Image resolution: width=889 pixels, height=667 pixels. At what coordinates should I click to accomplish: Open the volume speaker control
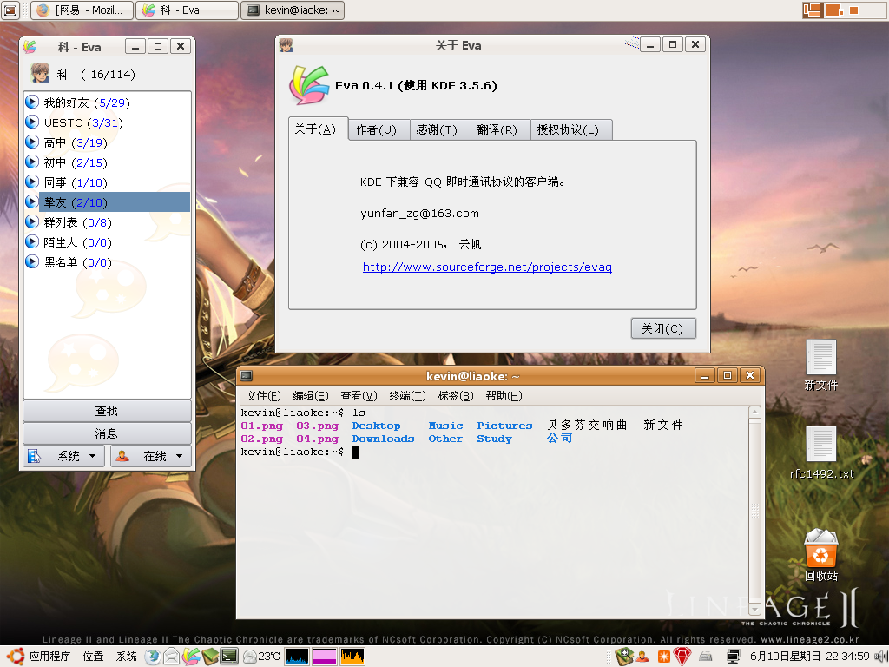point(880,657)
